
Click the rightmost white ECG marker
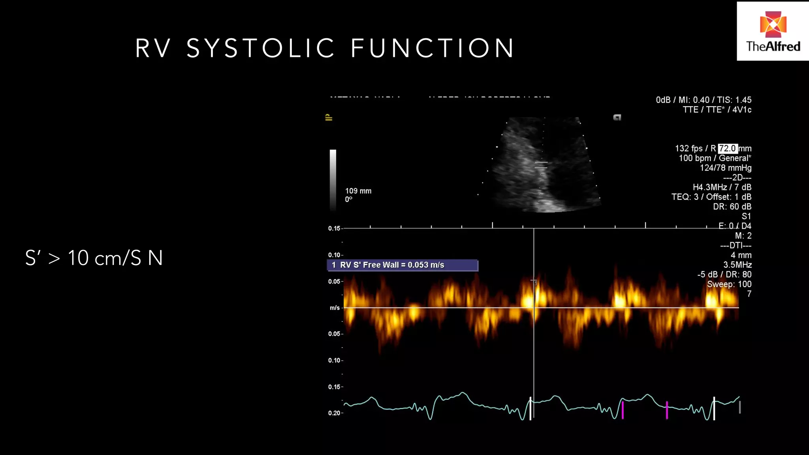click(x=714, y=408)
